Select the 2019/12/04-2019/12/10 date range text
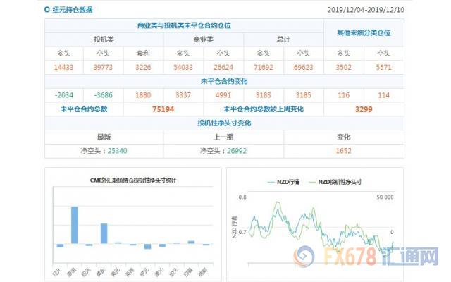Viewport: 451px width, 282px height. [x=366, y=10]
